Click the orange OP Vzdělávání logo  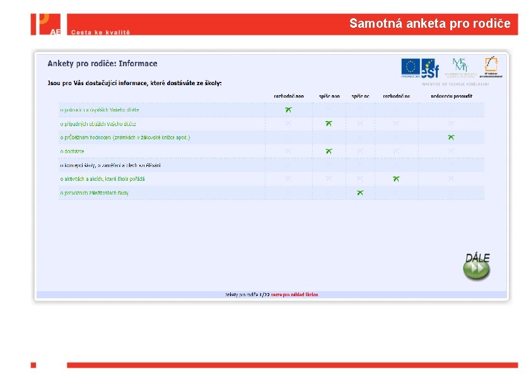pyautogui.click(x=491, y=67)
